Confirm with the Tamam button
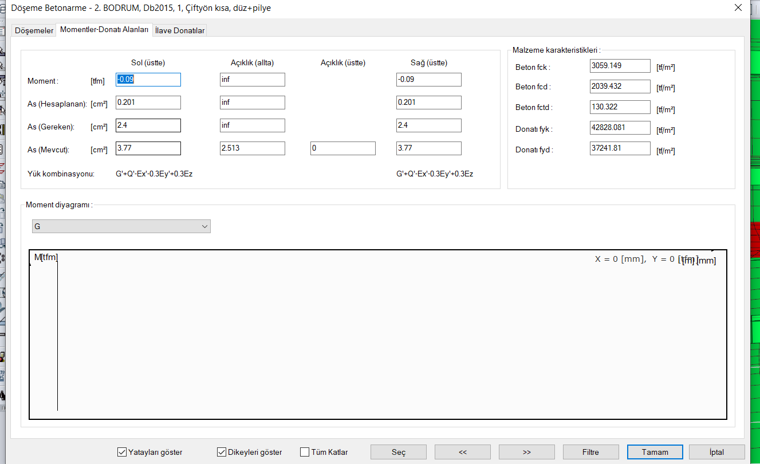The width and height of the screenshot is (760, 464). pyautogui.click(x=655, y=452)
